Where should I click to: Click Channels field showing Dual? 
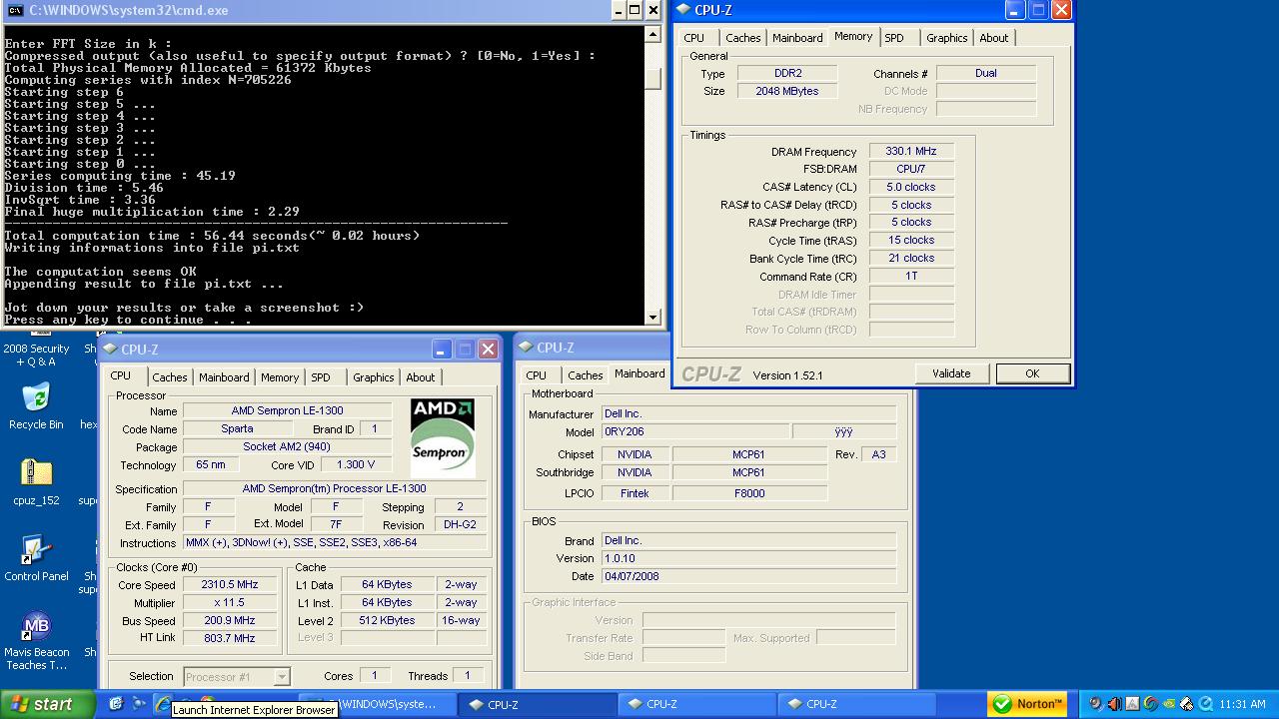click(x=985, y=73)
